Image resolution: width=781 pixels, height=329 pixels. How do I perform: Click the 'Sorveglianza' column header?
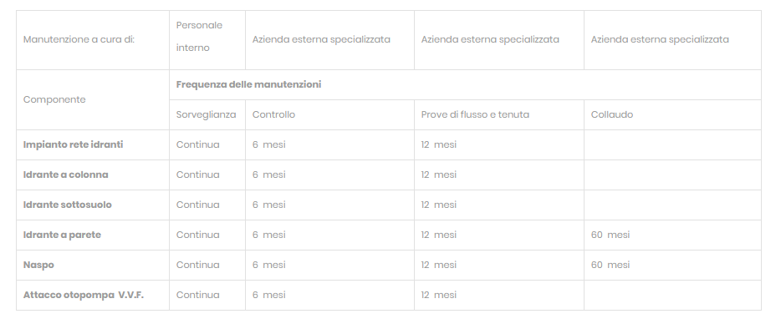pyautogui.click(x=207, y=115)
